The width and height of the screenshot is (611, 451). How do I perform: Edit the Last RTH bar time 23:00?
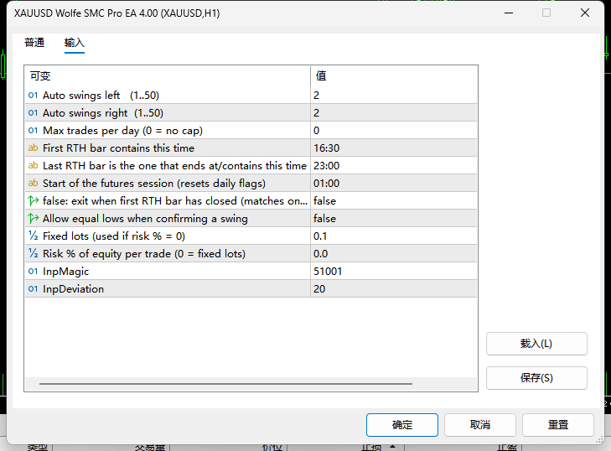pyautogui.click(x=394, y=165)
